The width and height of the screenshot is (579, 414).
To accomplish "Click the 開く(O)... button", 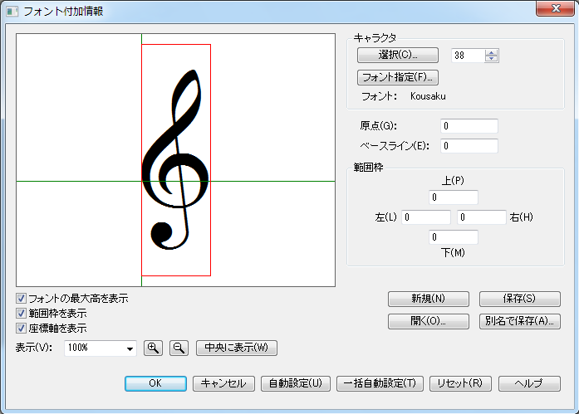I will point(429,321).
